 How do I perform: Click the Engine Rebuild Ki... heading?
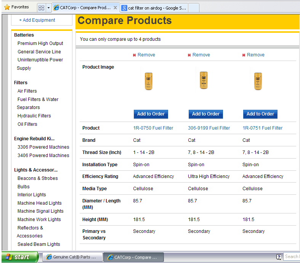[34, 139]
